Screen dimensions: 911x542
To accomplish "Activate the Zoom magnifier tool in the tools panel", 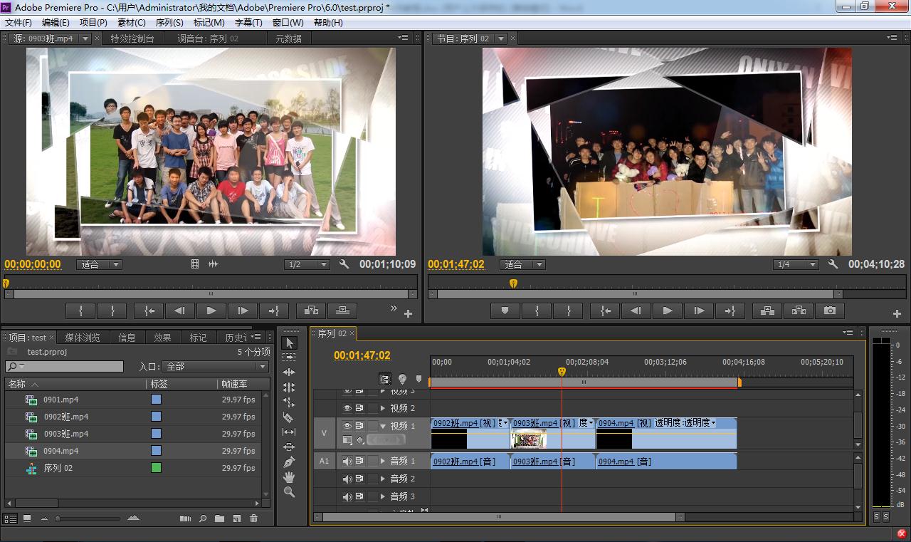I will [289, 492].
